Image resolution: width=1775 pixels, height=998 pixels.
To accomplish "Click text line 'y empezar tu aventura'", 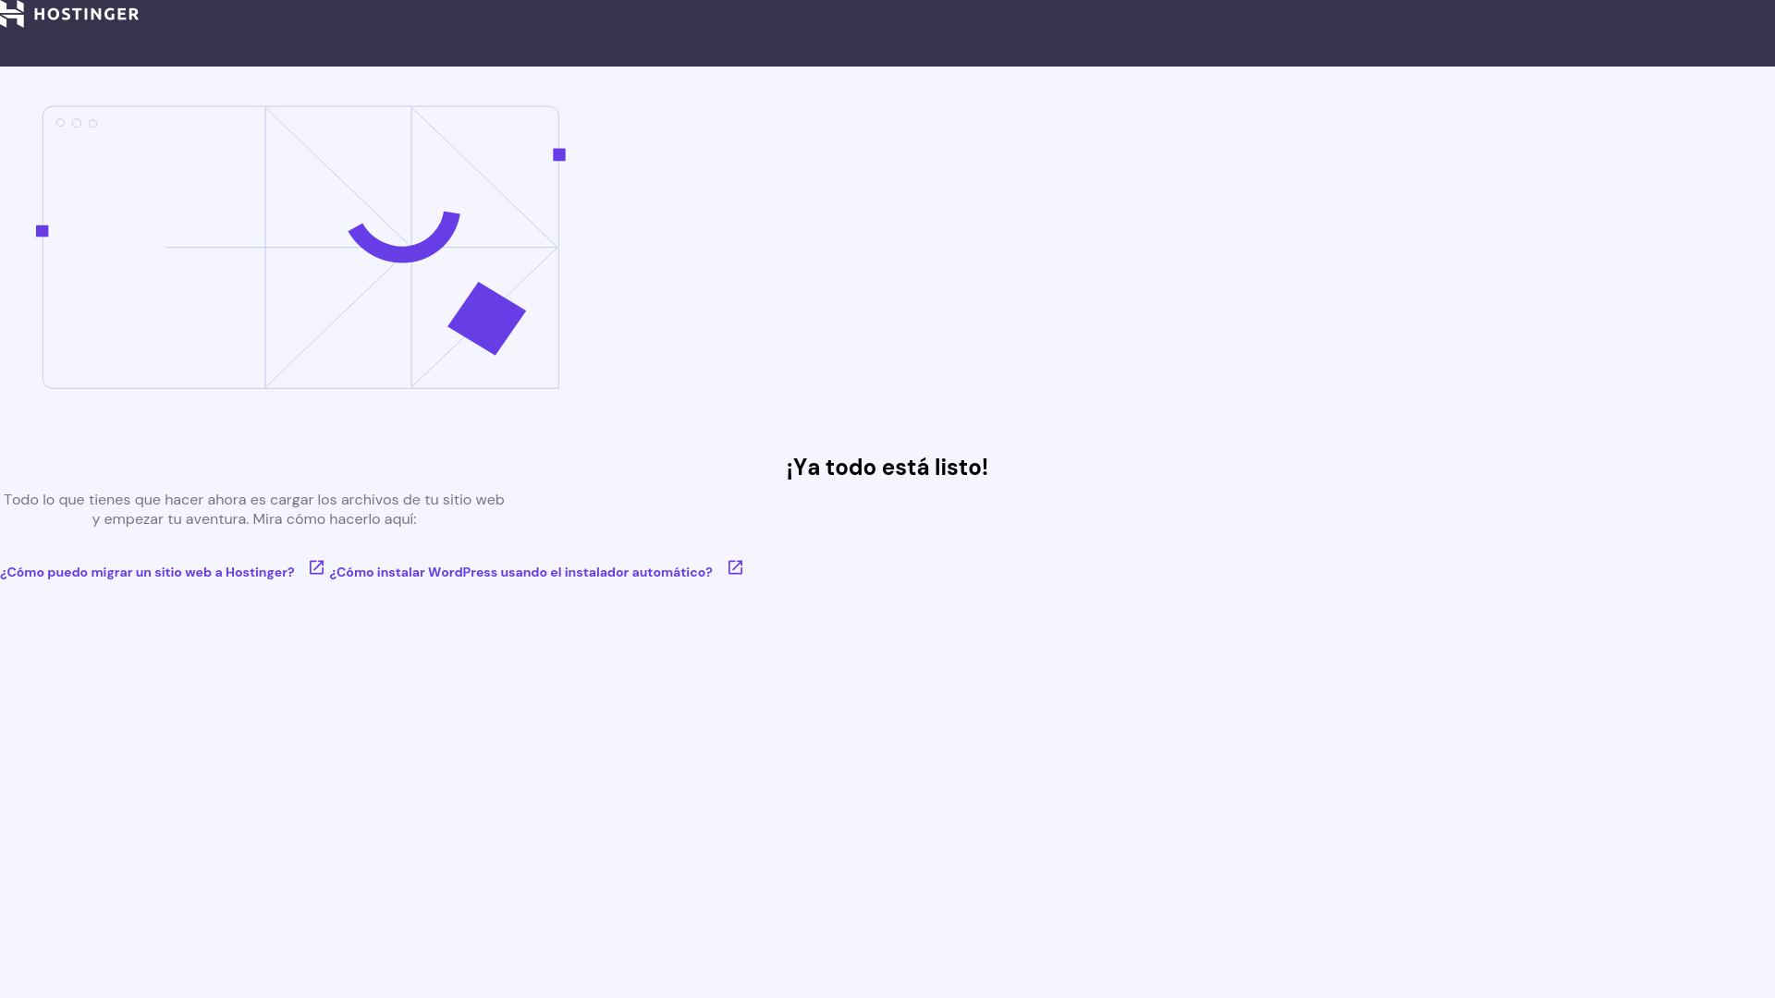I will [x=254, y=519].
